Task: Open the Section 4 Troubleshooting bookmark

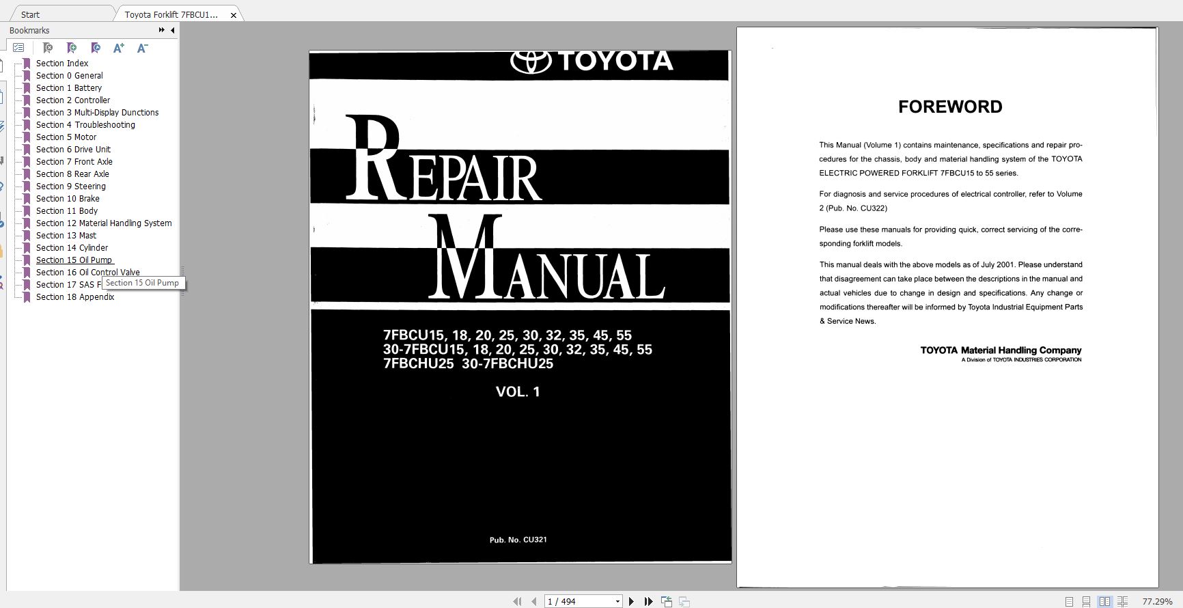Action: pos(85,125)
